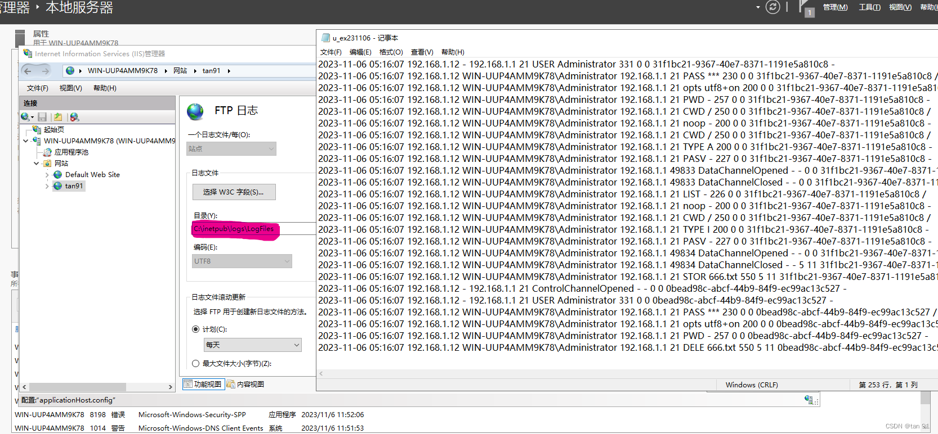938x434 pixels.
Task: Open Server Manager header dropdown arrow
Action: click(758, 7)
